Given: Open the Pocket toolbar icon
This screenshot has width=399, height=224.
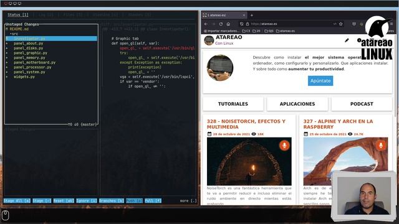Looking at the screenshot, I should [353, 24].
